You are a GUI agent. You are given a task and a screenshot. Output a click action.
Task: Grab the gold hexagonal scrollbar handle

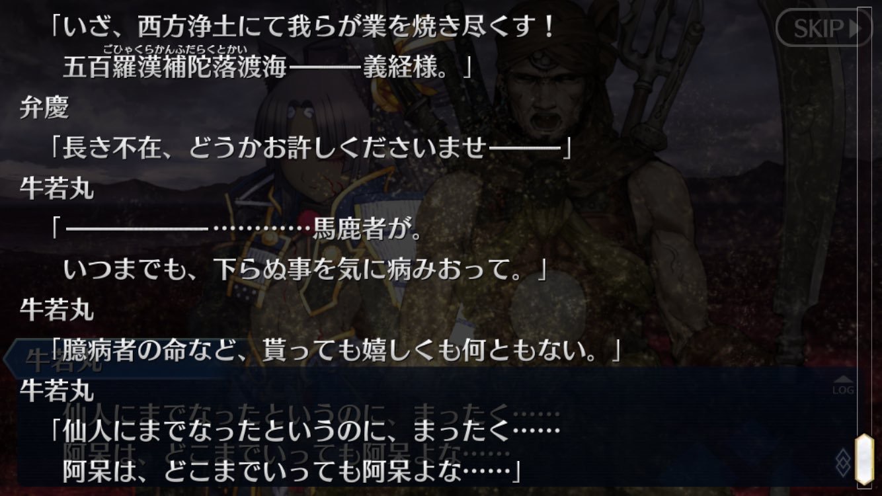coord(864,460)
